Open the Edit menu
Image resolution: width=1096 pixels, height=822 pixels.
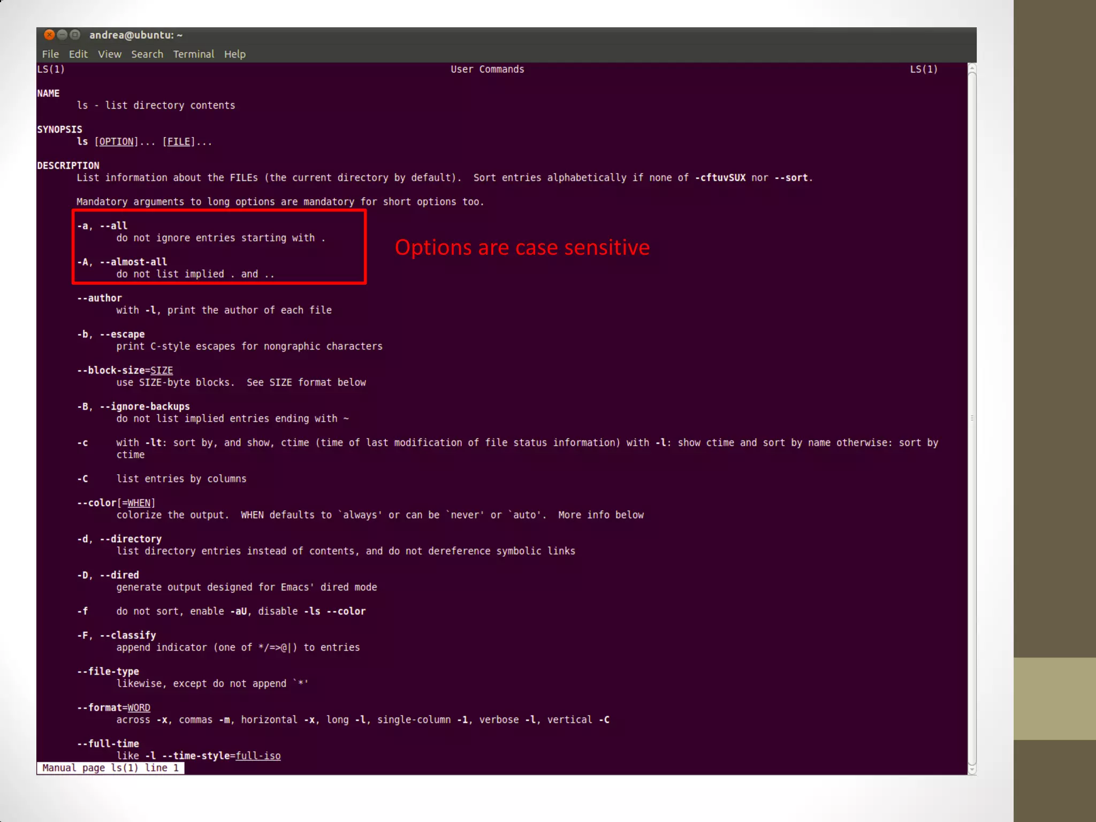[x=78, y=54]
